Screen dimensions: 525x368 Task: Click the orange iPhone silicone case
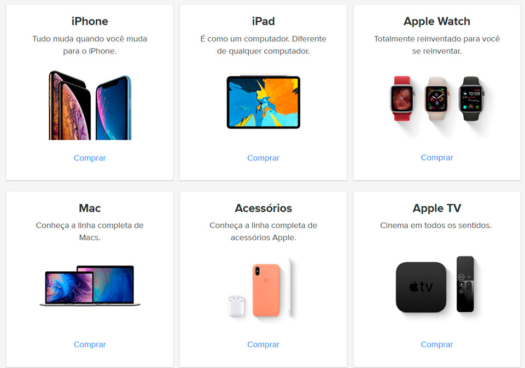(x=266, y=290)
